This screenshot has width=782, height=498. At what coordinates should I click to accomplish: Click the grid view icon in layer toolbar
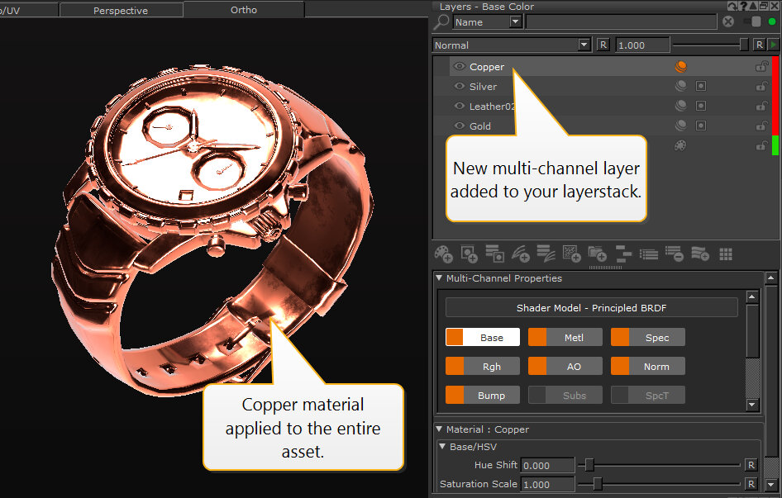click(726, 254)
